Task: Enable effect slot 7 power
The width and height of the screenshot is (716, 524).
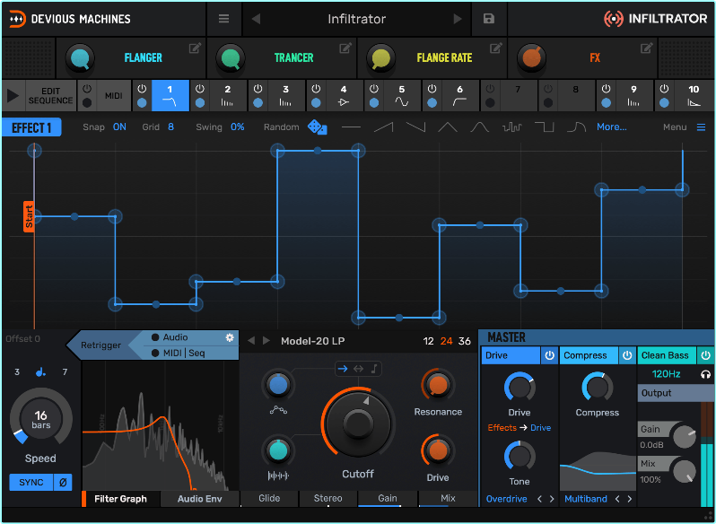Action: pos(490,89)
